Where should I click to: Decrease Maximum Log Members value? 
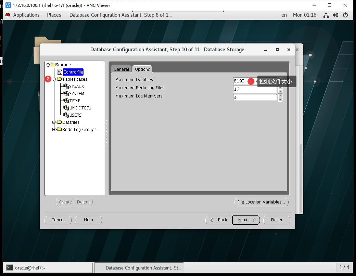click(280, 99)
